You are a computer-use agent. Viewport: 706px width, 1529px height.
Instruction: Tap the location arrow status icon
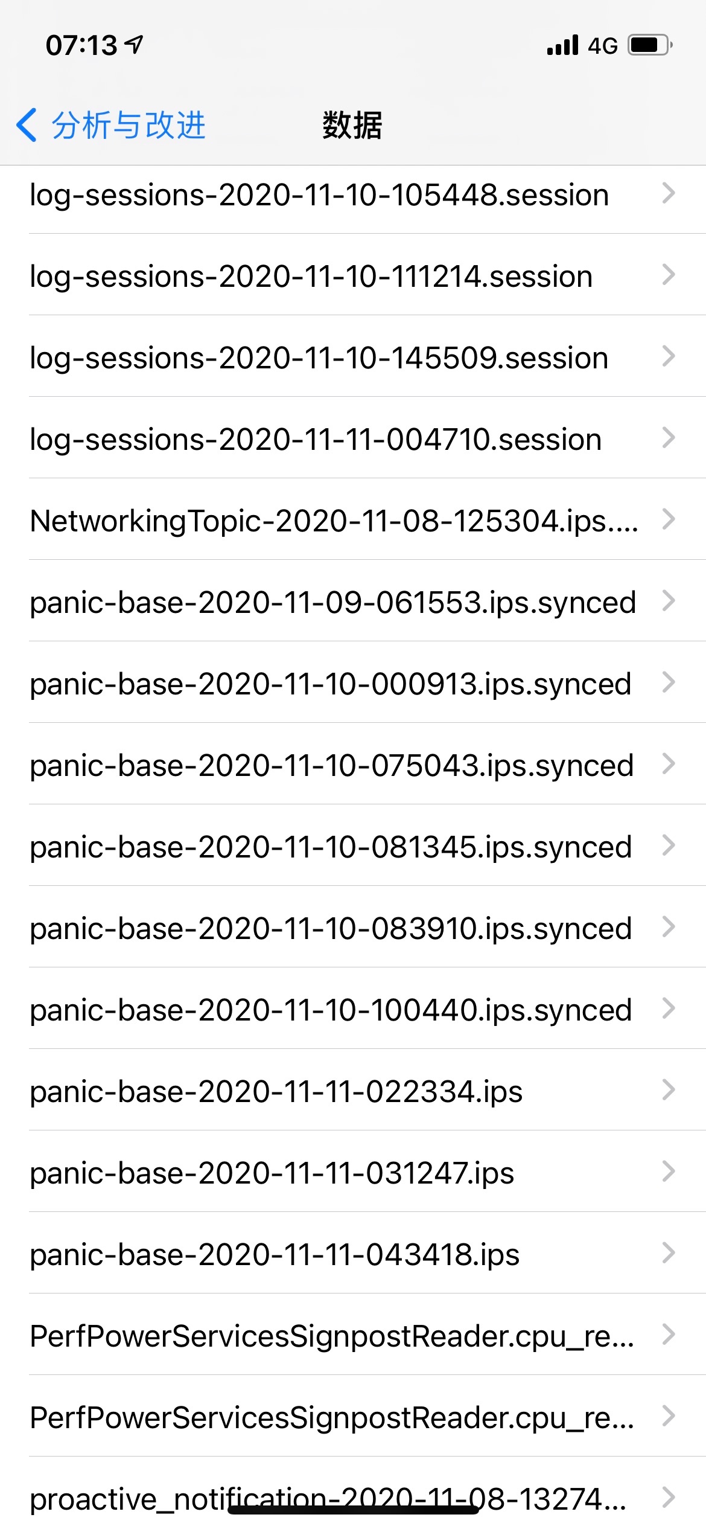point(134,44)
